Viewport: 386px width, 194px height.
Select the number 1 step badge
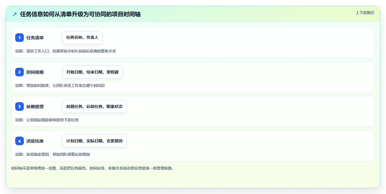coord(20,38)
